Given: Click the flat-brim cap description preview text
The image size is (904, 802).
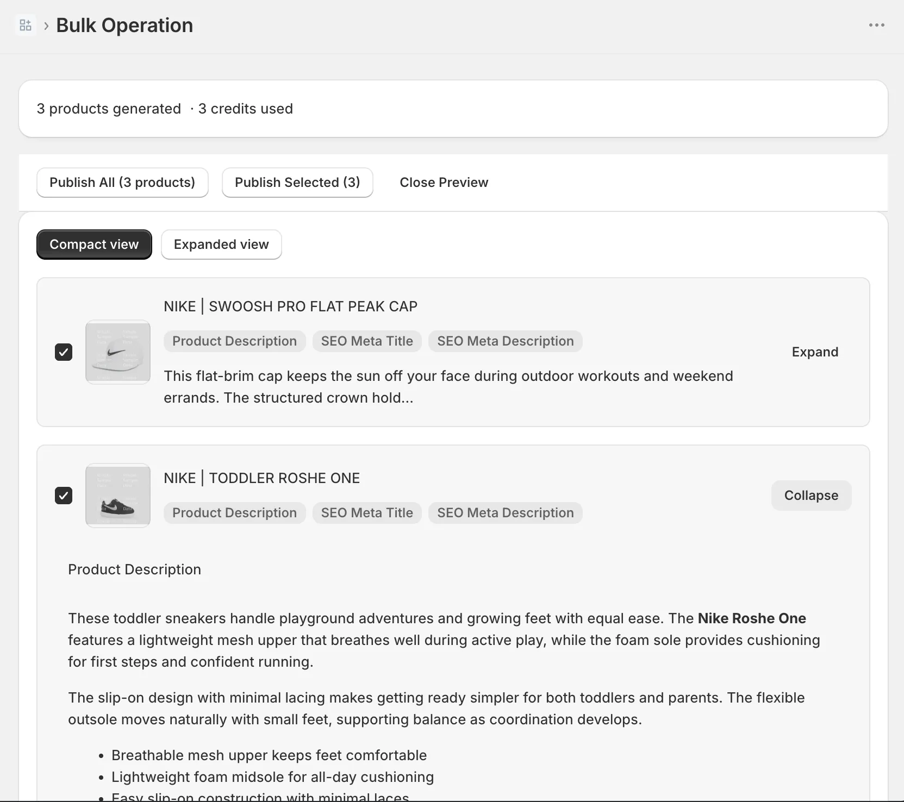Looking at the screenshot, I should 448,387.
